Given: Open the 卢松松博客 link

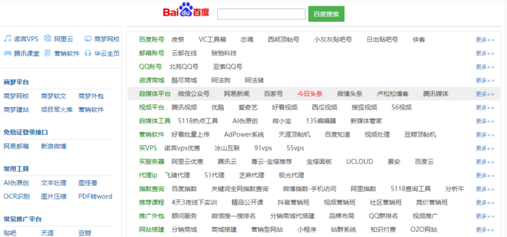Looking at the screenshot, I should point(393,94).
